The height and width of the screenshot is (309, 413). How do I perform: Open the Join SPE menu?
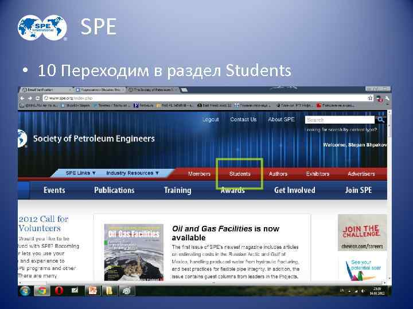(x=358, y=190)
